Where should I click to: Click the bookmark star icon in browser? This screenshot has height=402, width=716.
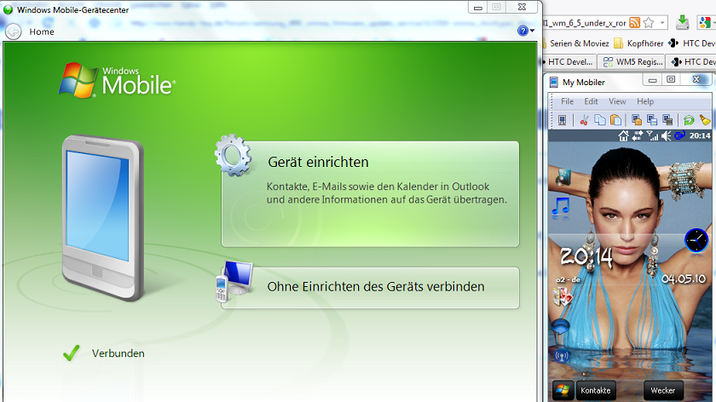click(x=649, y=22)
